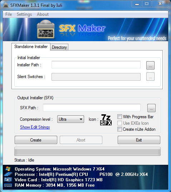Viewport: 171px width, 192px height.
Task: Open the File menu
Action: tap(9, 14)
